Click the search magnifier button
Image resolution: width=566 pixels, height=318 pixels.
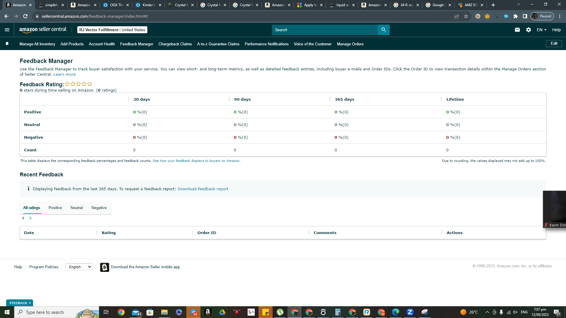[384, 30]
